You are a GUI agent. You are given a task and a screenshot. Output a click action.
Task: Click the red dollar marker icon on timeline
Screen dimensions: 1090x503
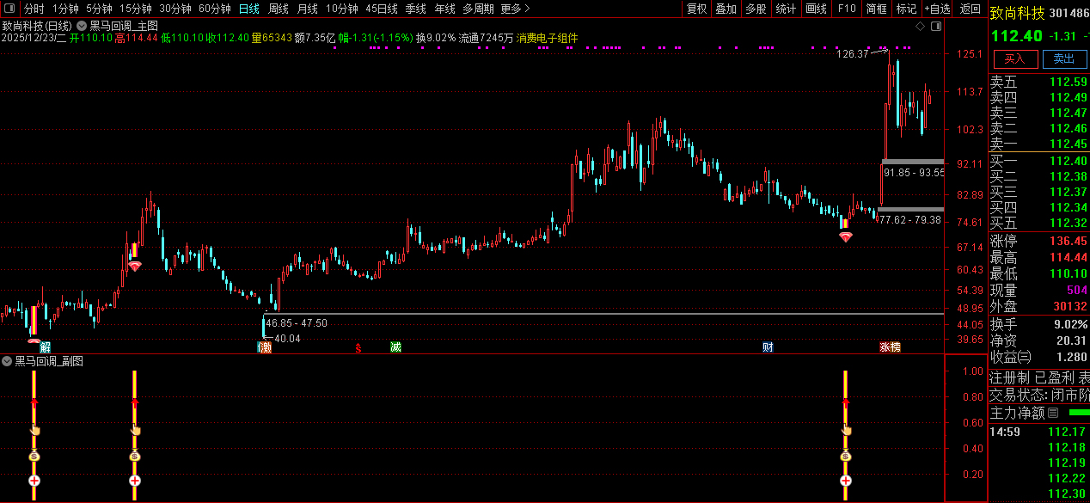pyautogui.click(x=358, y=347)
